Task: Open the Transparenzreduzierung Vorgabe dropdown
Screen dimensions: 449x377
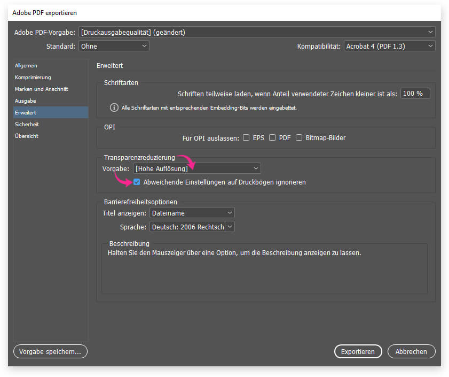Action: [196, 168]
